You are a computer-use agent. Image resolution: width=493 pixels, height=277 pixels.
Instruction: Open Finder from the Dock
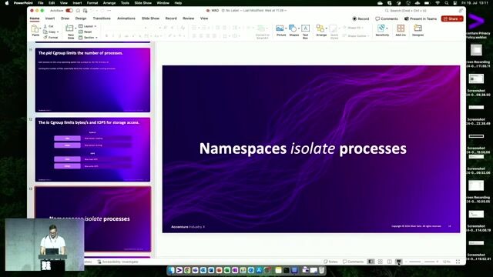point(171,270)
